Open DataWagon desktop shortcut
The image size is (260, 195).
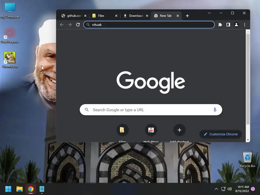point(10,35)
